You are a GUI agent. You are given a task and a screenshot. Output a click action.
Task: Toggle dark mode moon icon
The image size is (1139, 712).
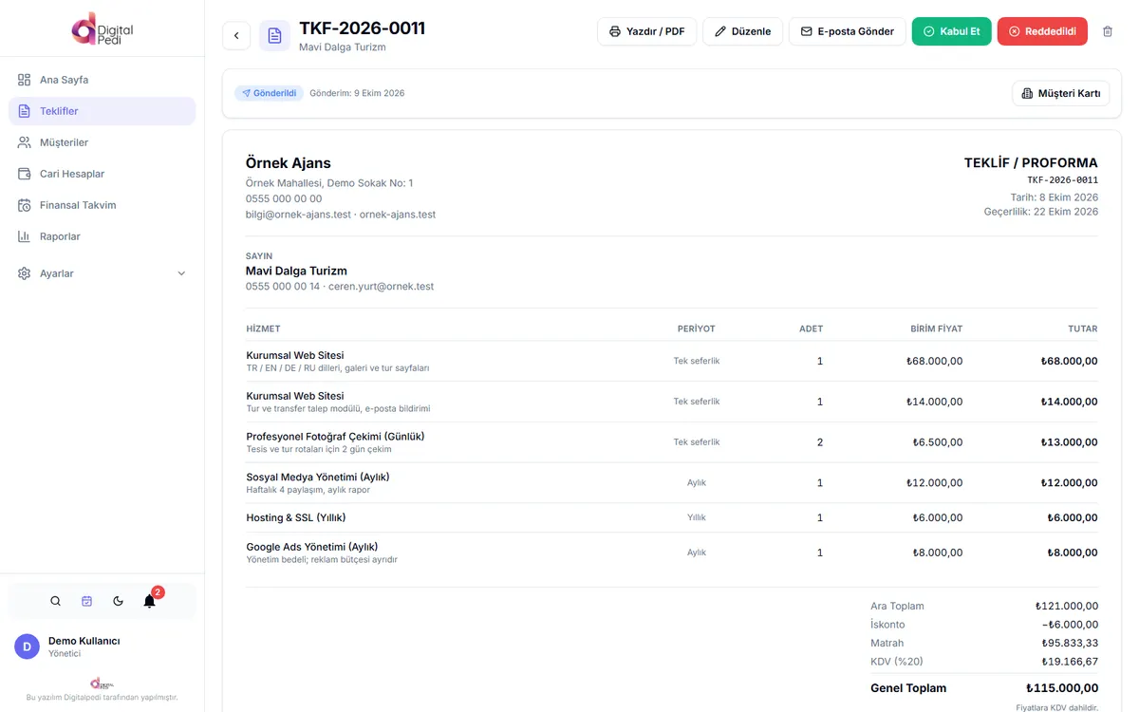[x=118, y=601]
